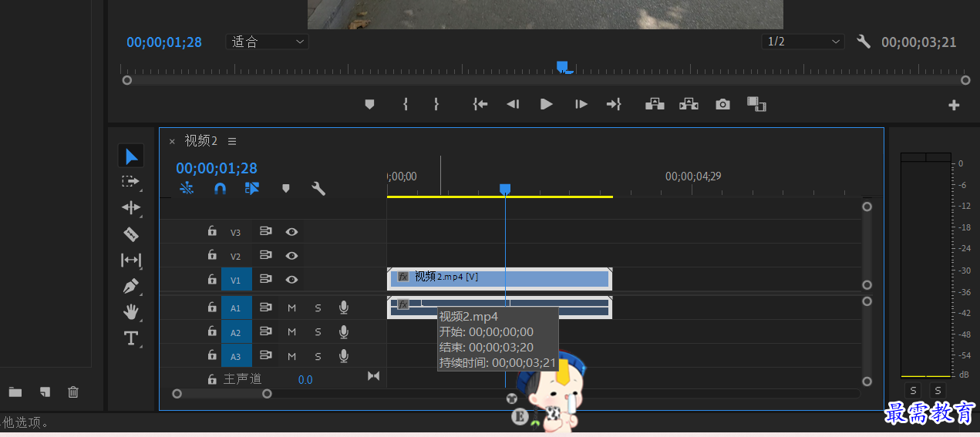This screenshot has height=437, width=980.
Task: Select the 视频2.mp4 [V] video clip
Action: click(500, 277)
